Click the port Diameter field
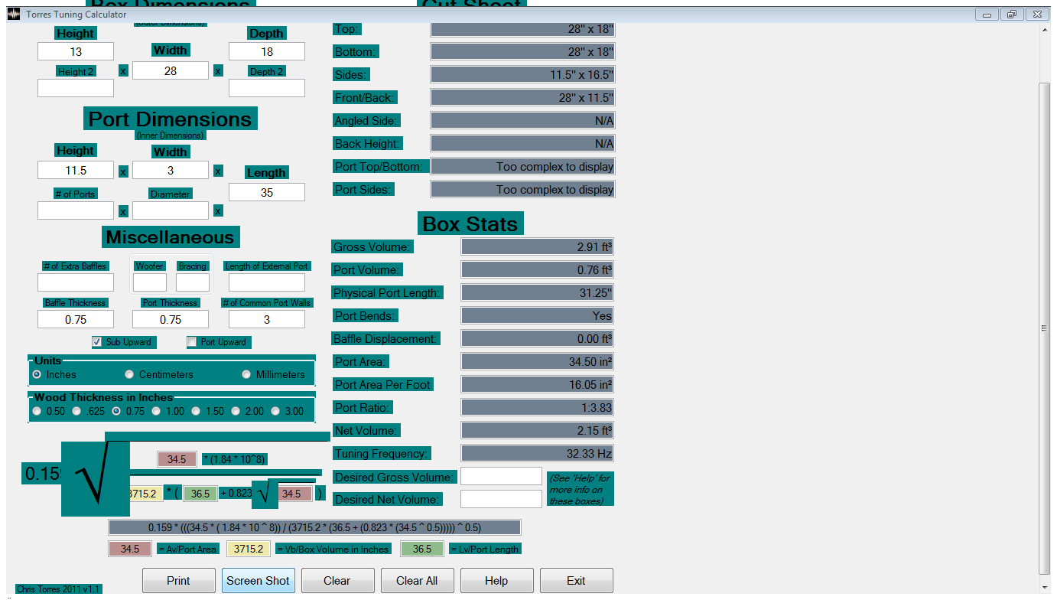This screenshot has width=1057, height=600. [171, 210]
